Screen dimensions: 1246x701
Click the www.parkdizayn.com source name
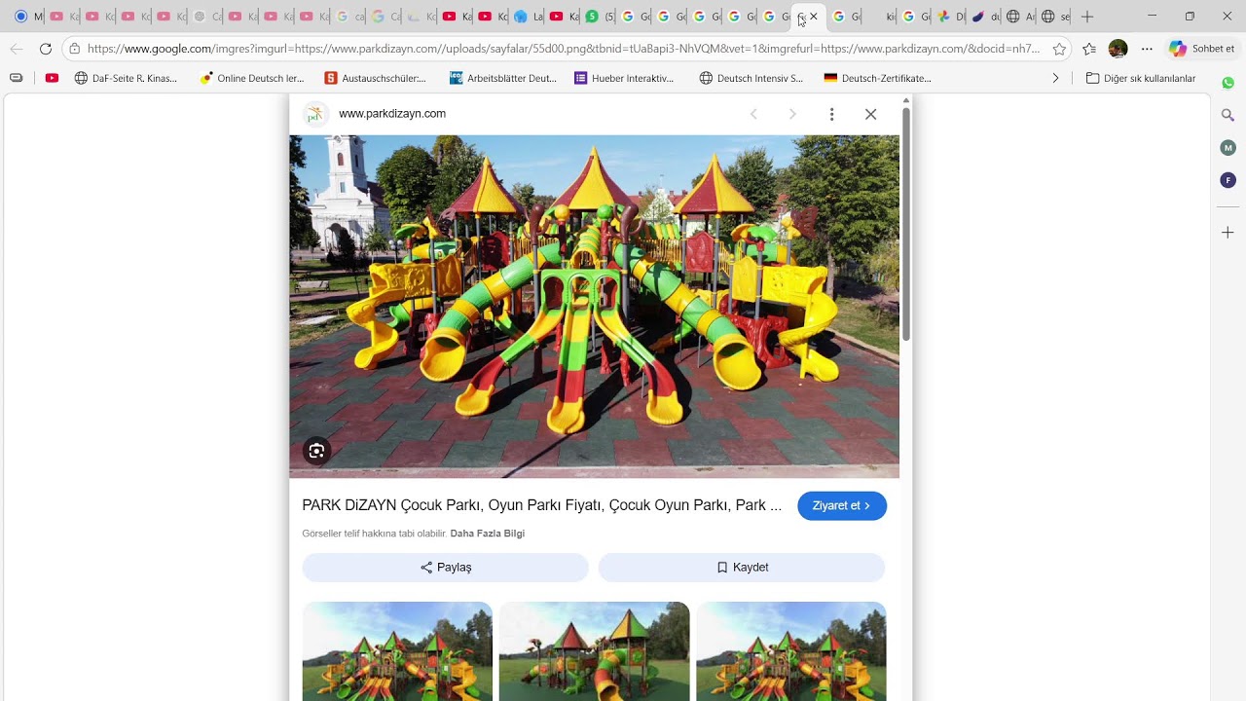click(x=392, y=114)
